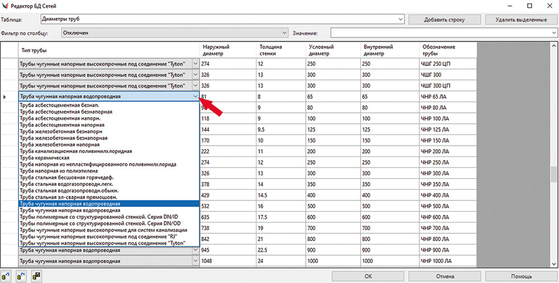Open pipe type dropdown for ЧШГ 300 ЦП row
Image resolution: width=559 pixels, height=283 pixels.
coord(195,85)
